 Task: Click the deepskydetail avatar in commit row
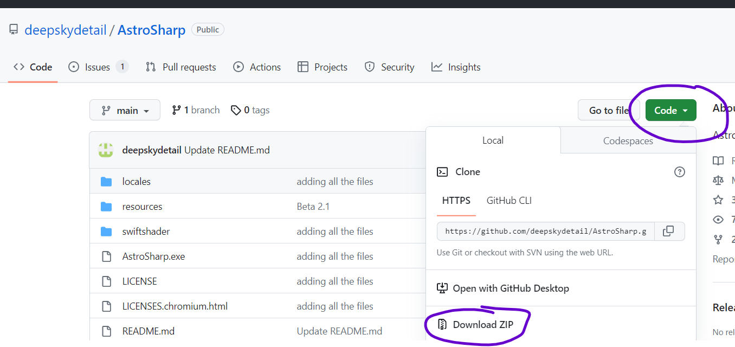click(x=106, y=150)
